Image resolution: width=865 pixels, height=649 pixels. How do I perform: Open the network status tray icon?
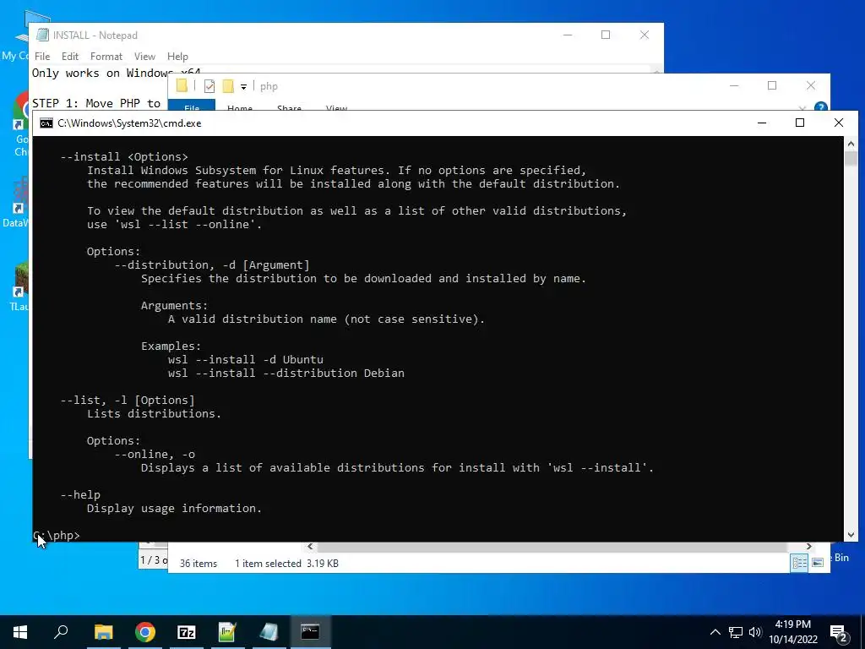pyautogui.click(x=736, y=632)
